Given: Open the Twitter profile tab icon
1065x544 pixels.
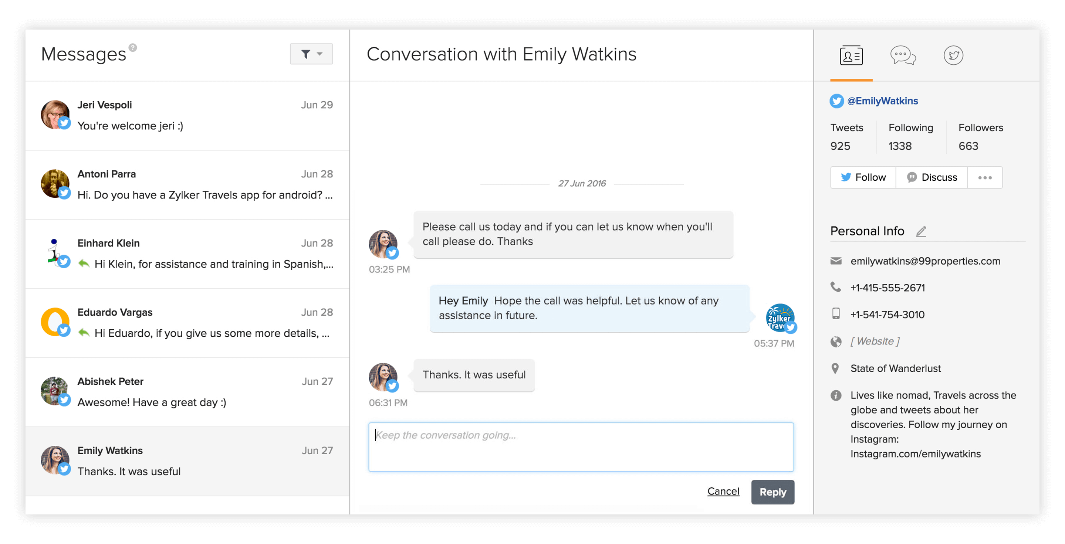Looking at the screenshot, I should [x=953, y=55].
